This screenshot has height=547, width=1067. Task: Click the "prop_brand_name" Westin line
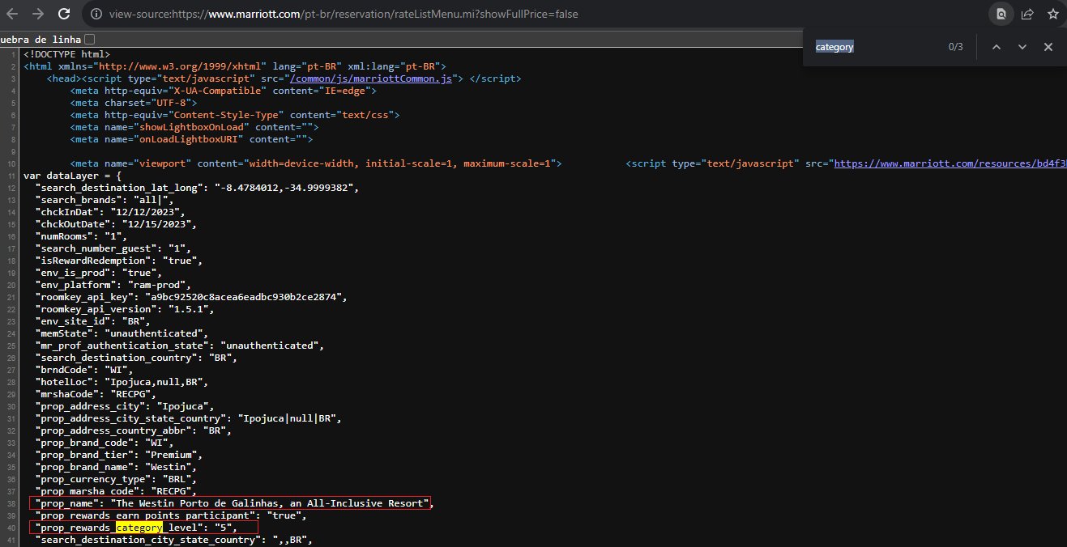pyautogui.click(x=116, y=467)
